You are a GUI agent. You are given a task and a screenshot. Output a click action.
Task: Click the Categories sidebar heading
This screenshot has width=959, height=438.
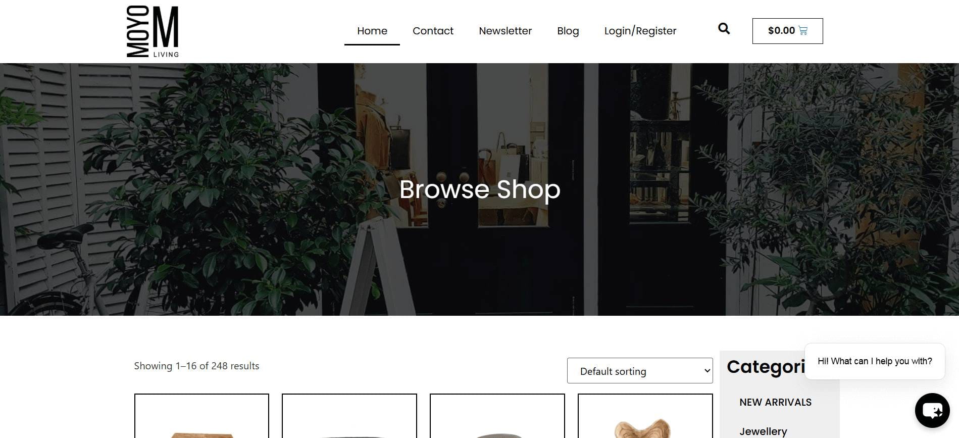(766, 367)
